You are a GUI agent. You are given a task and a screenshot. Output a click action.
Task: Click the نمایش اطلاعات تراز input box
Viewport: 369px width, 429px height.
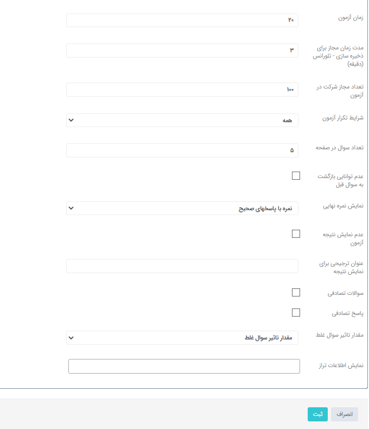(184, 366)
